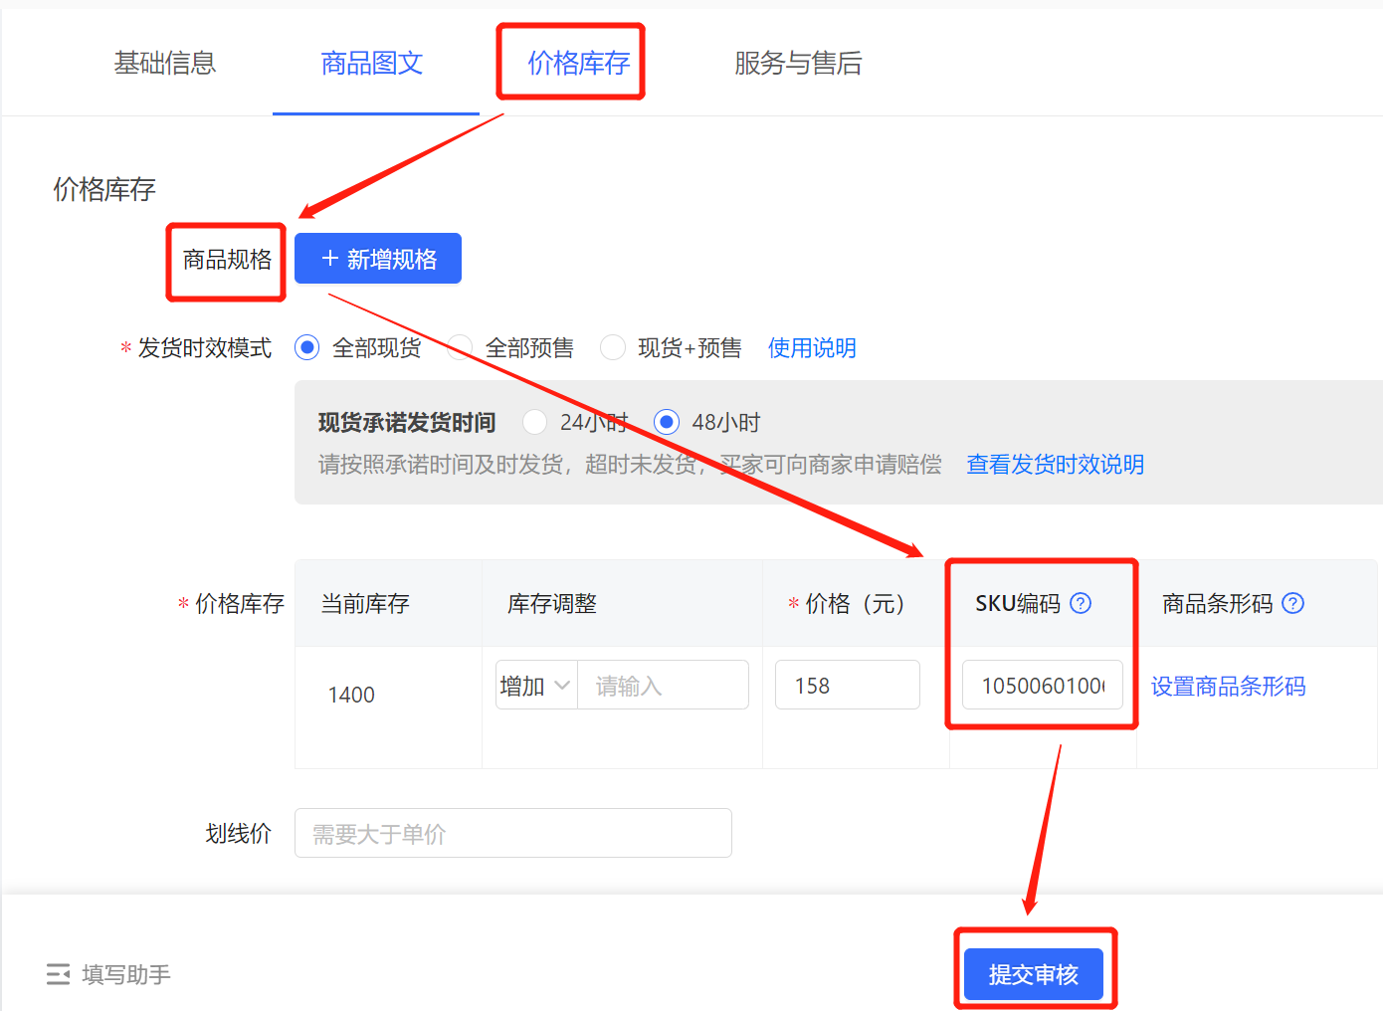Open the 使用说明 link
Viewport: 1383px width, 1011px height.
click(x=812, y=347)
